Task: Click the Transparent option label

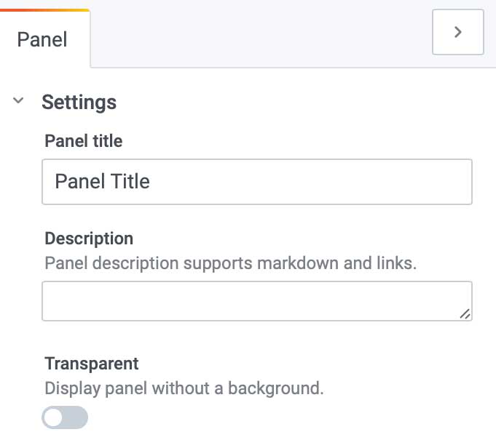Action: coord(92,363)
